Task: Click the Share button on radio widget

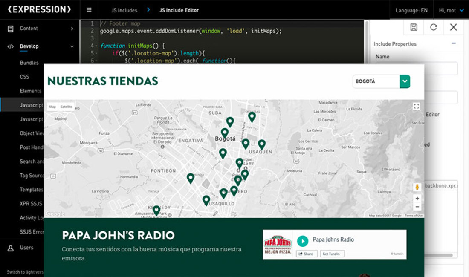Action: 306,254
